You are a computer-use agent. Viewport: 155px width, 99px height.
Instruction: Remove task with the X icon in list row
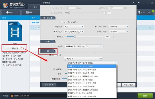pyautogui.click(x=150, y=28)
